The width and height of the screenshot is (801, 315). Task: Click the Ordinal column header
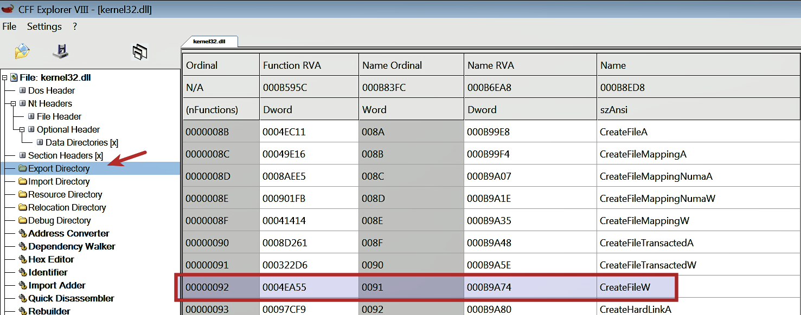tap(221, 65)
